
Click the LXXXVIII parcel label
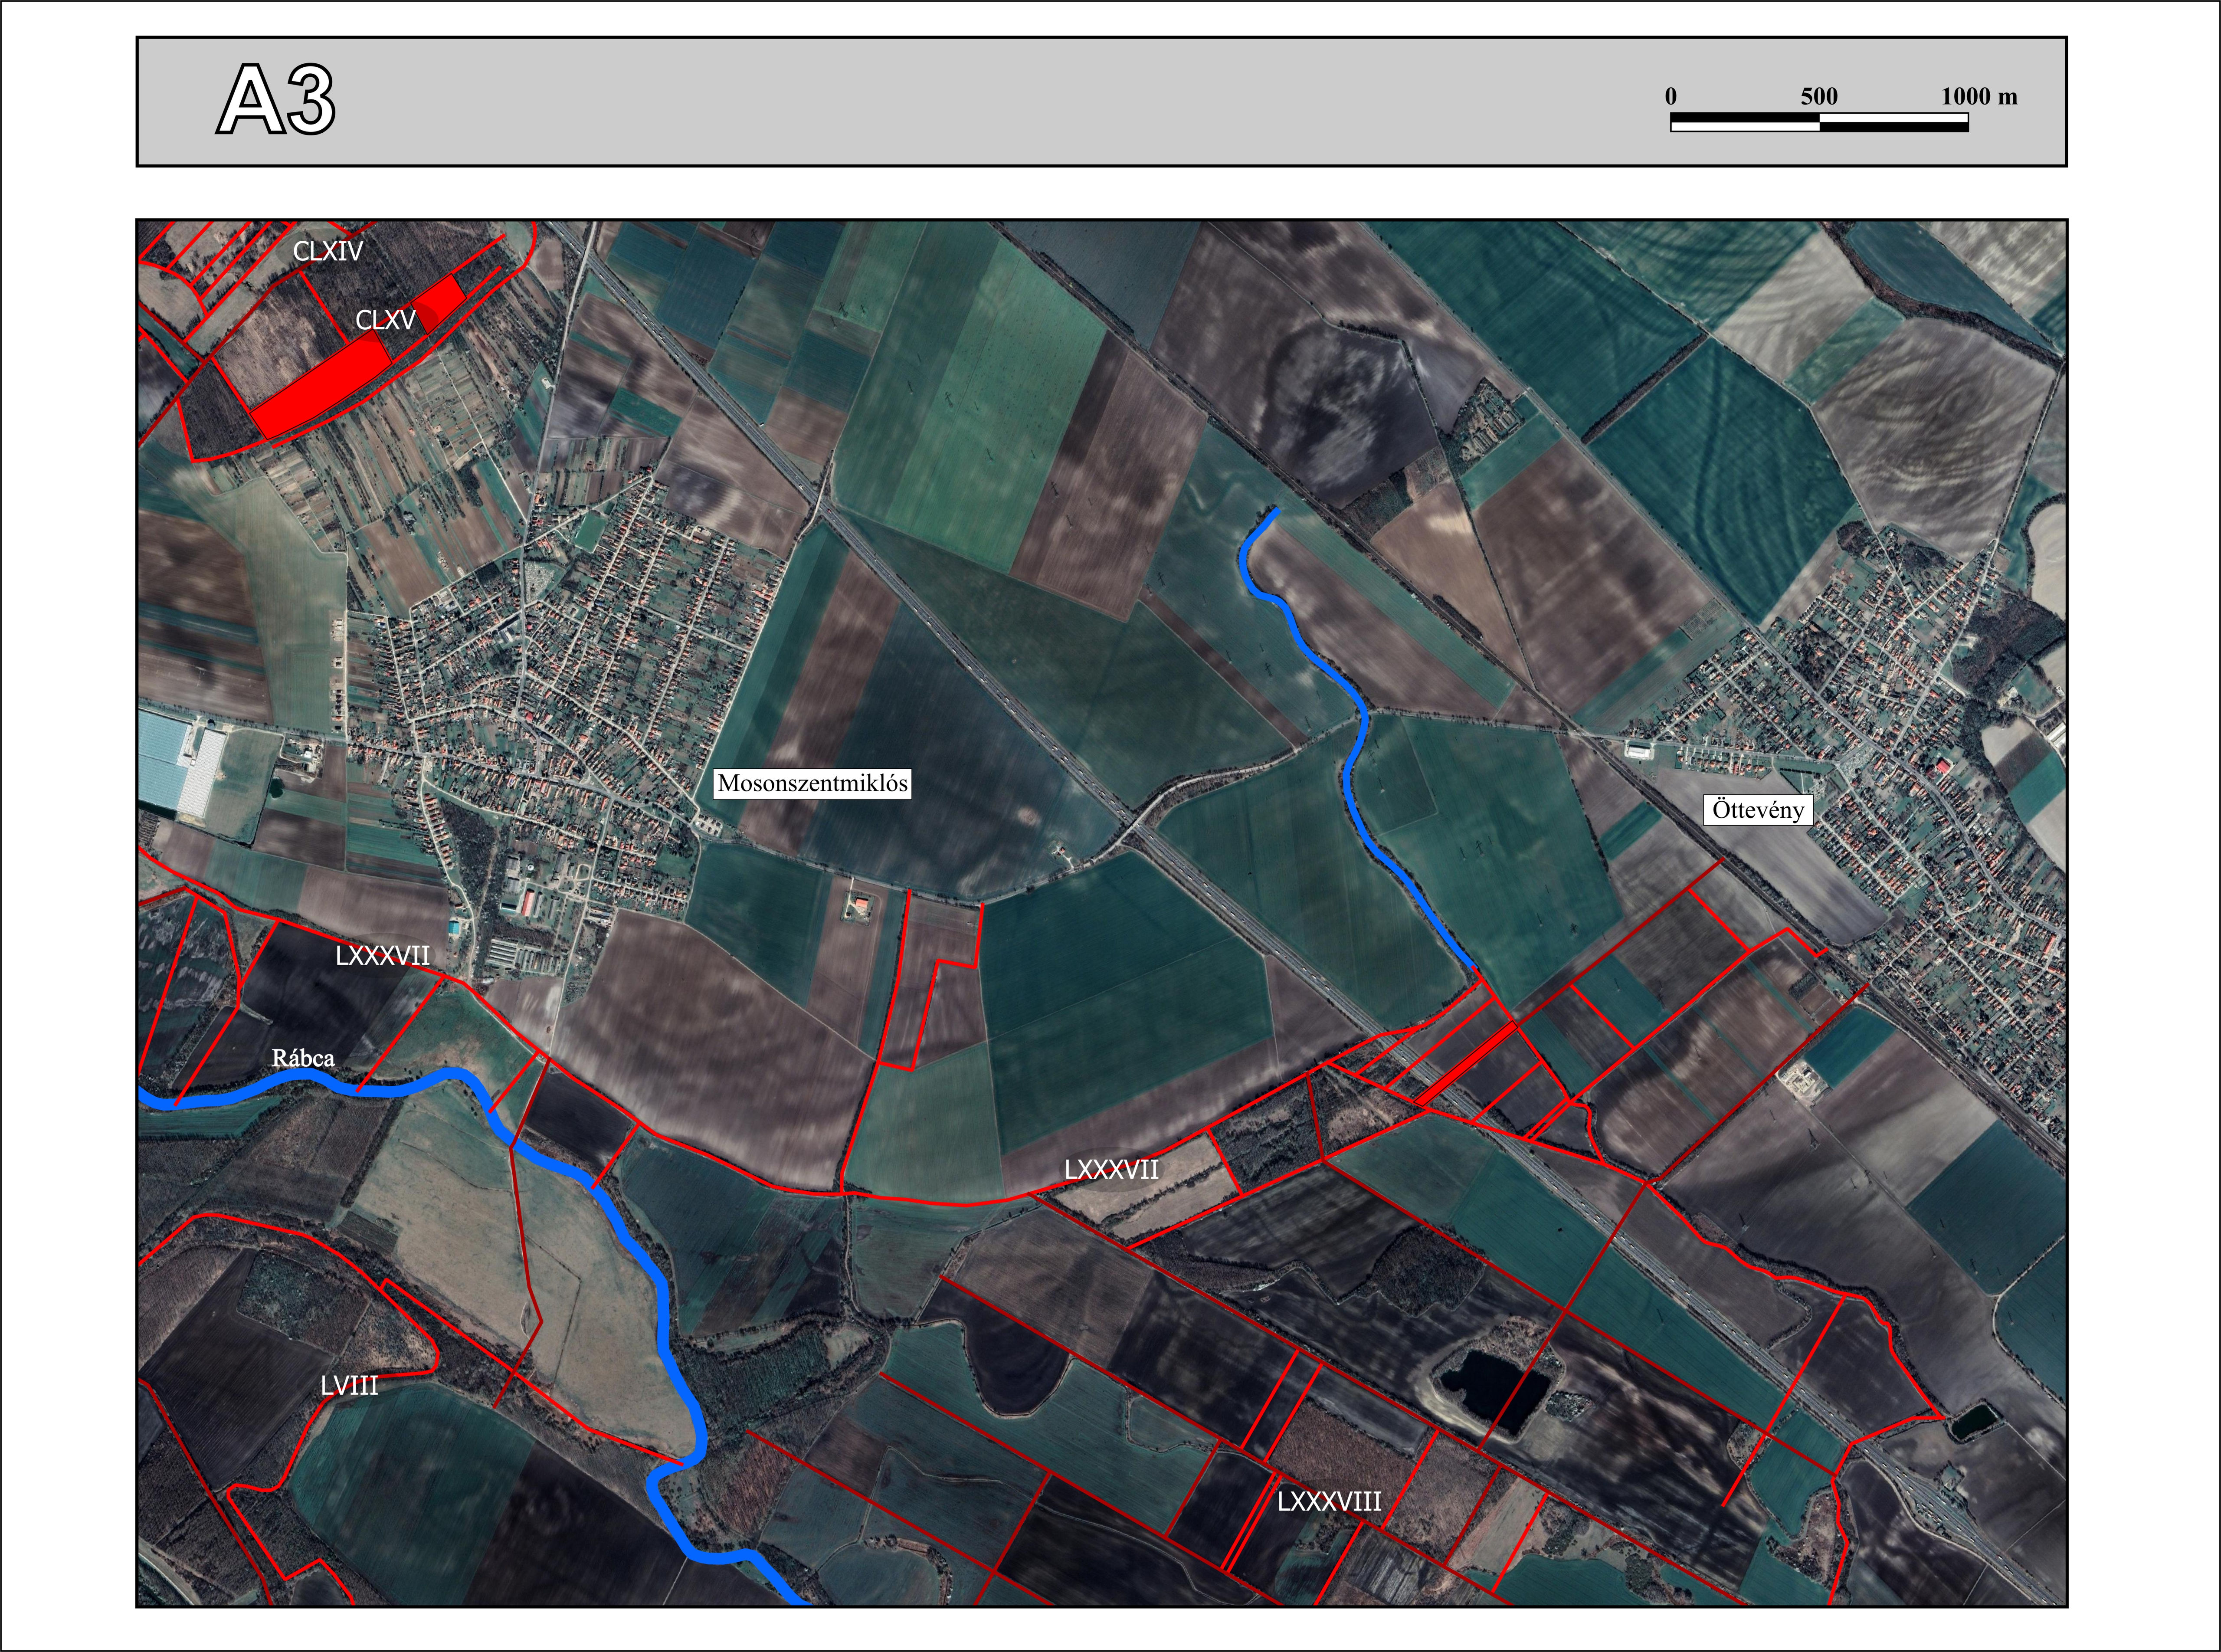pos(1329,1501)
